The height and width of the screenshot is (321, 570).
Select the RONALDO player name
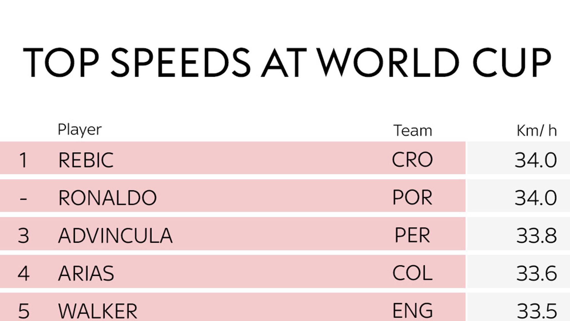pyautogui.click(x=107, y=198)
